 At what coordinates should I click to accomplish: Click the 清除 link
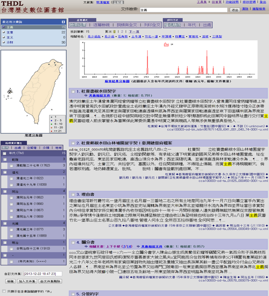click(245, 9)
